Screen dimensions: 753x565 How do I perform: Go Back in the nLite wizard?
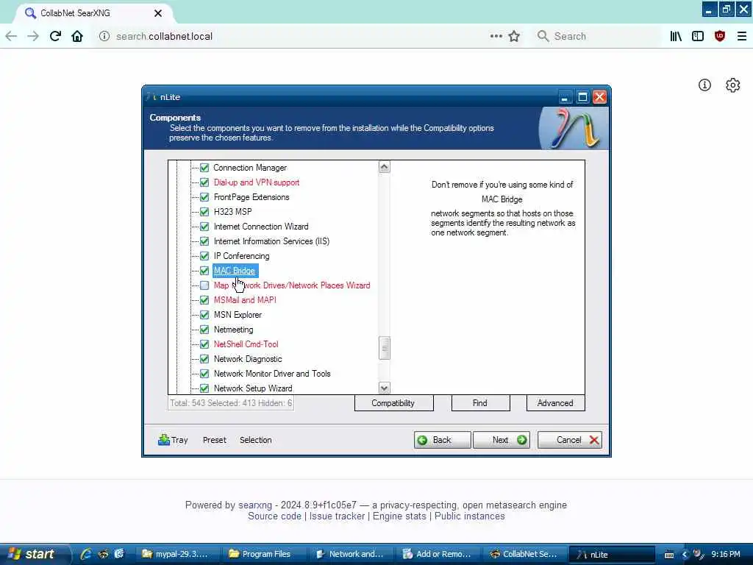[442, 440]
